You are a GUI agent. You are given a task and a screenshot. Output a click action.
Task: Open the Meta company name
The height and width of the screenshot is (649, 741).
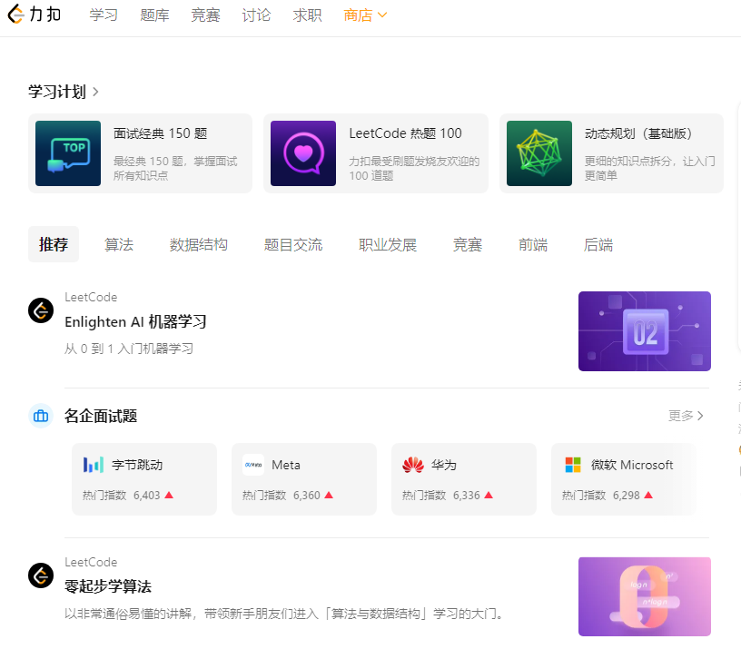click(286, 465)
